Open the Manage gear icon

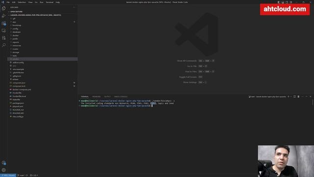coord(3,170)
